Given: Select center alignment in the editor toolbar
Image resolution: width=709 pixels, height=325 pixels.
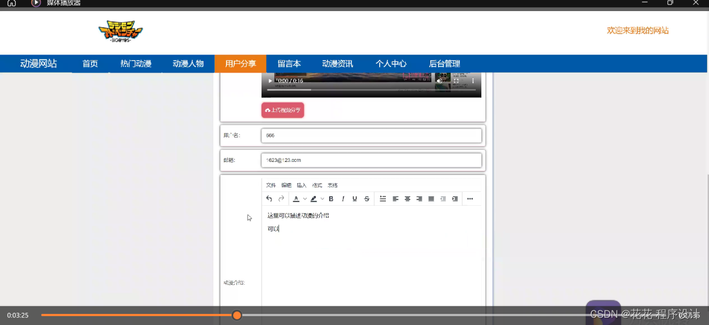Looking at the screenshot, I should click(x=406, y=199).
